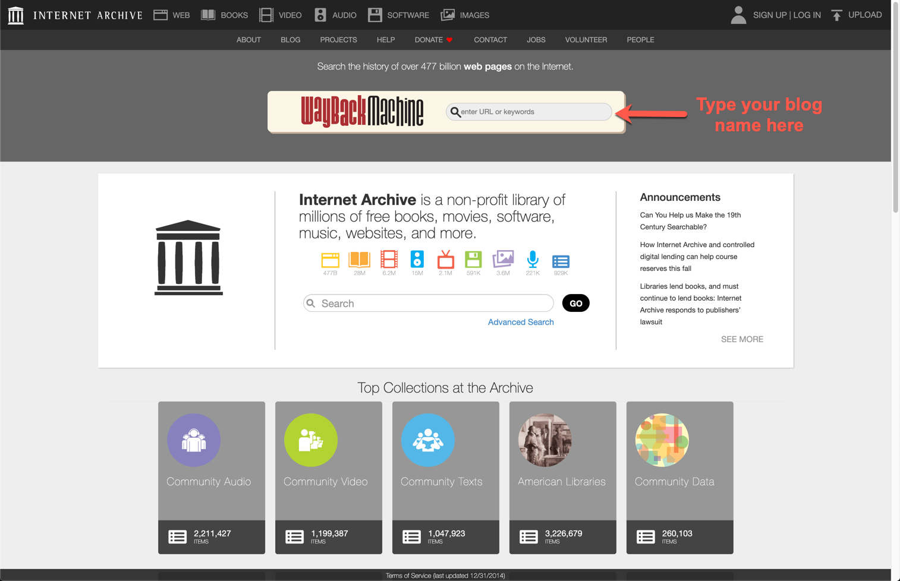Image resolution: width=900 pixels, height=581 pixels.
Task: Click the Log In link
Action: click(x=807, y=15)
